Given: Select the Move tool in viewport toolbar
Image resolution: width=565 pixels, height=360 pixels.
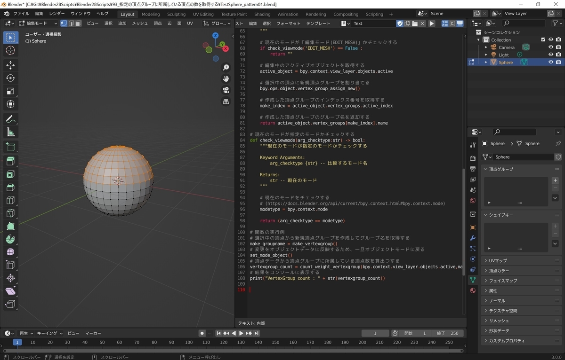Looking at the screenshot, I should [x=10, y=65].
